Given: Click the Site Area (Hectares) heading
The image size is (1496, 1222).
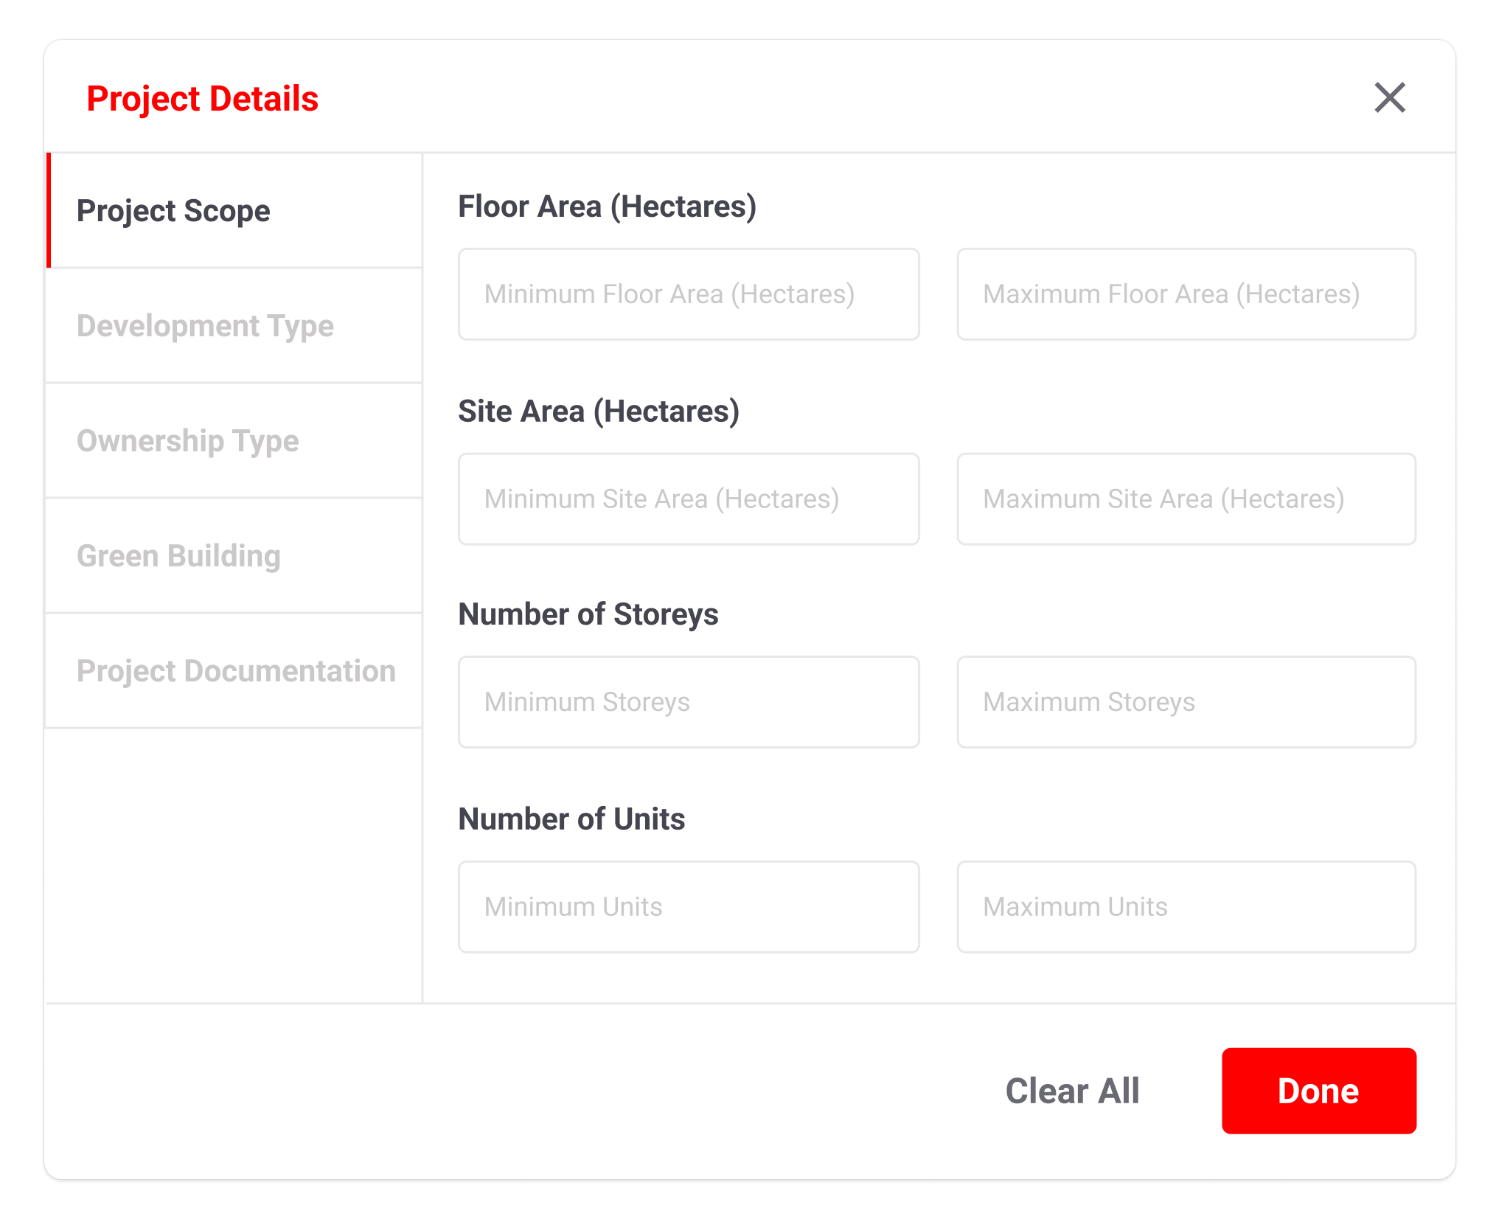Looking at the screenshot, I should coord(598,412).
